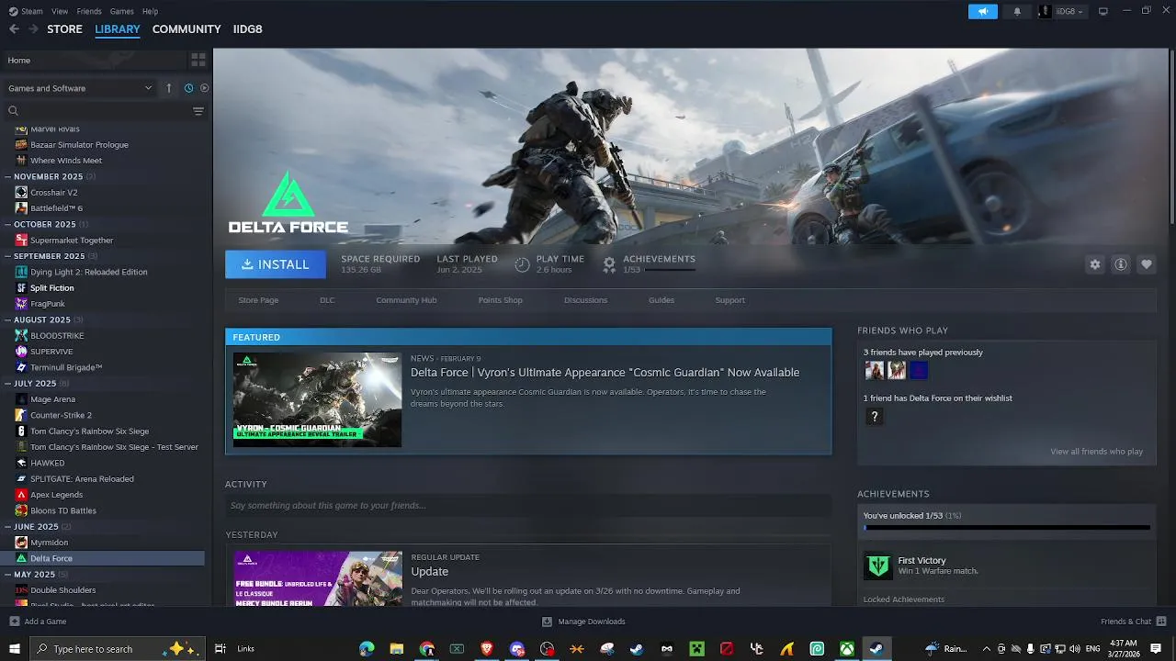
Task: Open Manage Downloads
Action: [x=583, y=622]
